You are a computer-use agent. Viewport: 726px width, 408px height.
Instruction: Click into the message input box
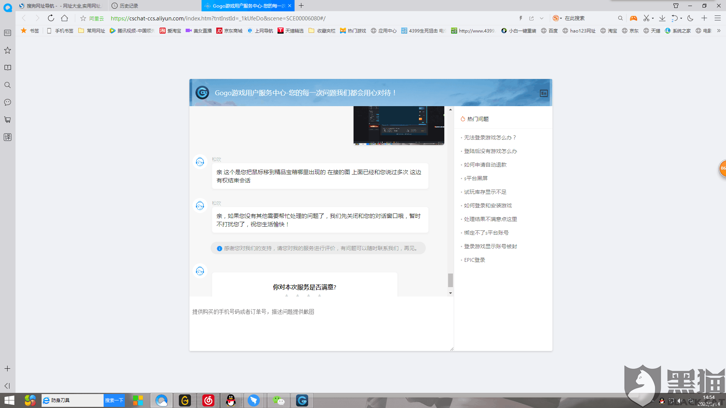321,325
